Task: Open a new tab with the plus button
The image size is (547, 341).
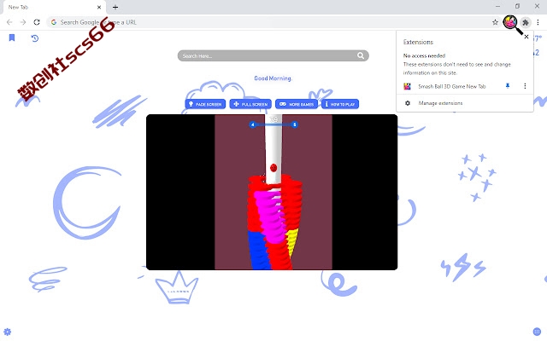Action: pos(115,7)
